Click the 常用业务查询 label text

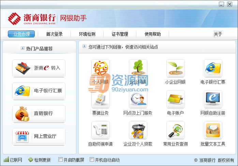pos(176,144)
